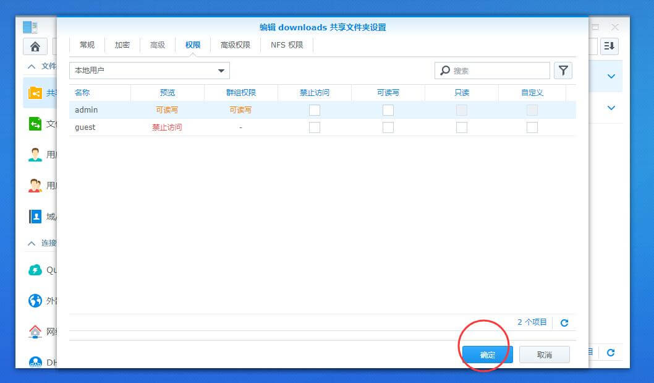
Task: Click the external access globe icon
Action: coord(35,301)
